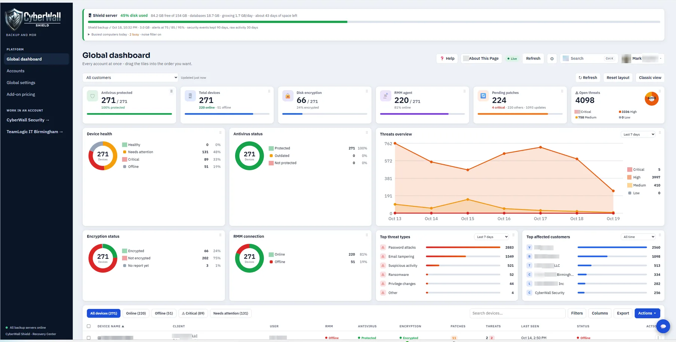This screenshot has width=676, height=342.
Task: Open the settings gear in header
Action: point(552,59)
